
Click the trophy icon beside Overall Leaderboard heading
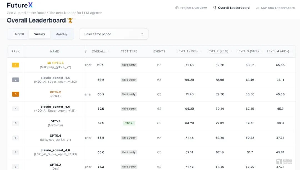[70, 20]
